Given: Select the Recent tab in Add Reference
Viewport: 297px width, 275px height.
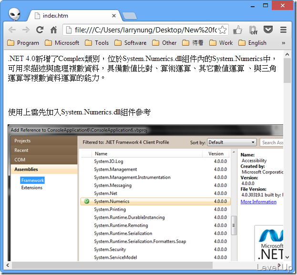Looking at the screenshot, I should click(x=44, y=150).
